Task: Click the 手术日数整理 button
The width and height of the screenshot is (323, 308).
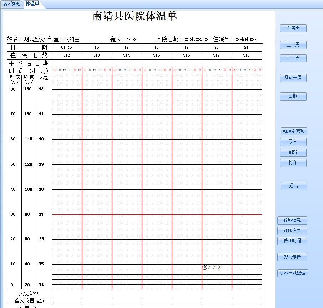Action: click(x=293, y=273)
